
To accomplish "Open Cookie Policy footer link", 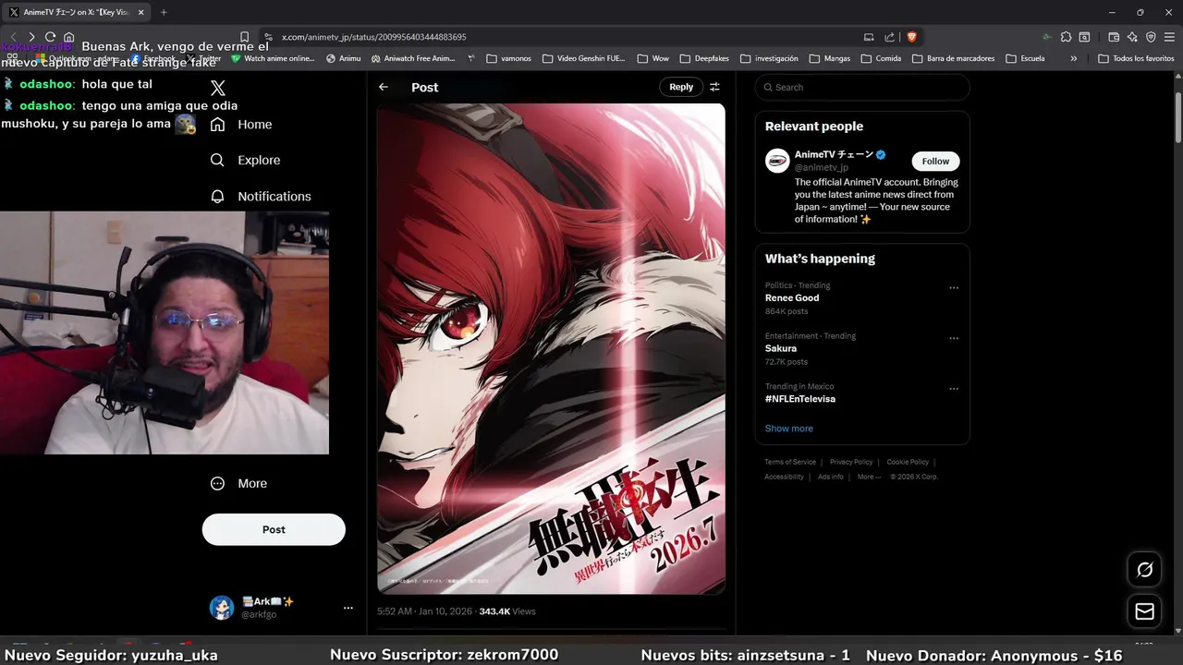I will [x=908, y=462].
